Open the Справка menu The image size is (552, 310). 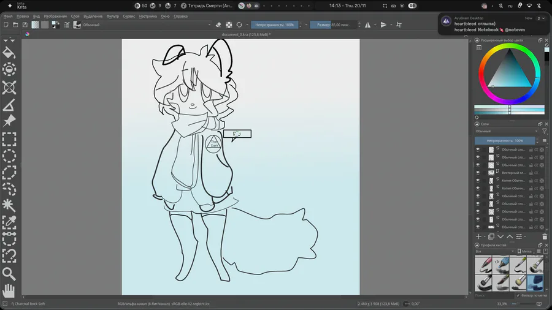[180, 16]
